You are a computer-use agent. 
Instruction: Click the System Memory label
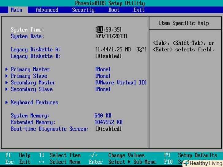coord(30,116)
